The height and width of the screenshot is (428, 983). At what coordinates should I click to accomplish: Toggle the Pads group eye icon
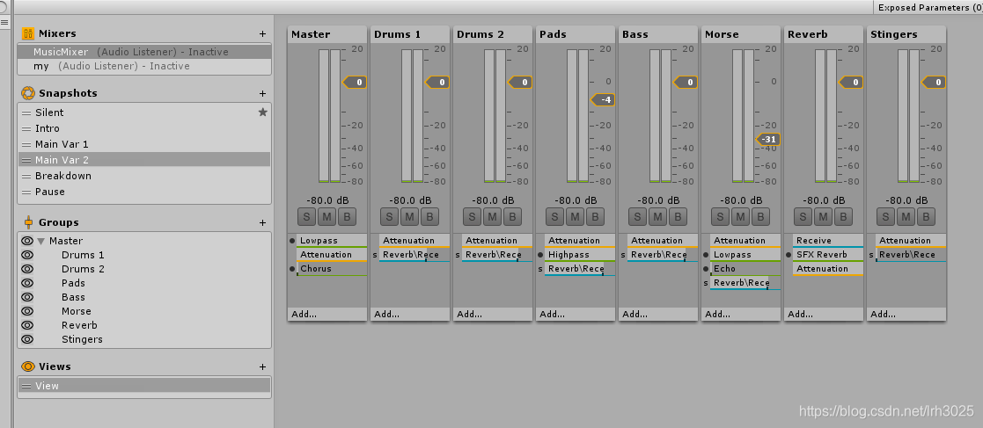pos(27,283)
